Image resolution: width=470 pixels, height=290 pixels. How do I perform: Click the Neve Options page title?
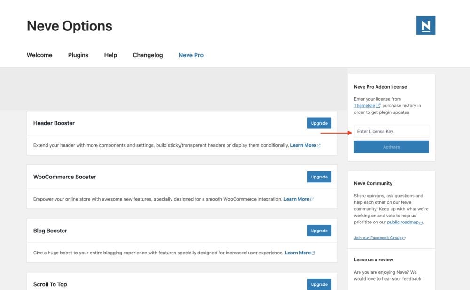coord(70,26)
